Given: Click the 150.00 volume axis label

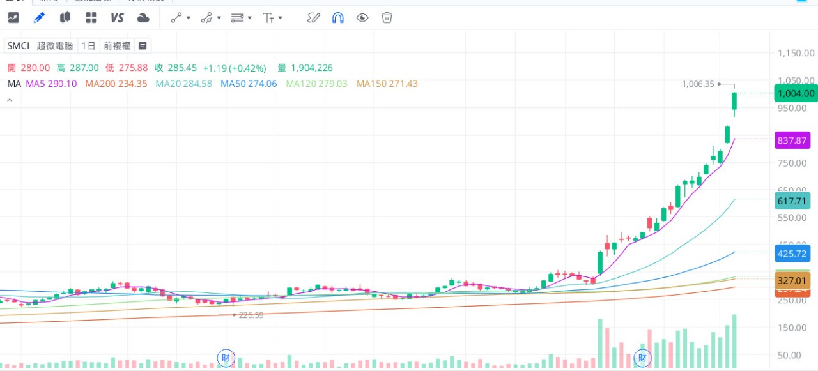Looking at the screenshot, I should (792, 328).
